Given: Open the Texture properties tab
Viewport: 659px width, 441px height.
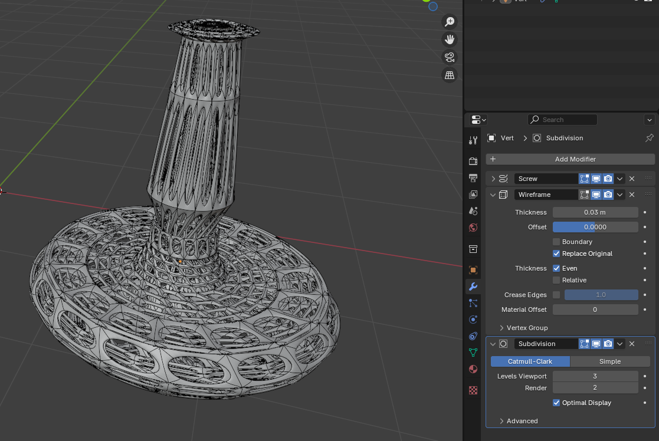Looking at the screenshot, I should click(x=473, y=390).
